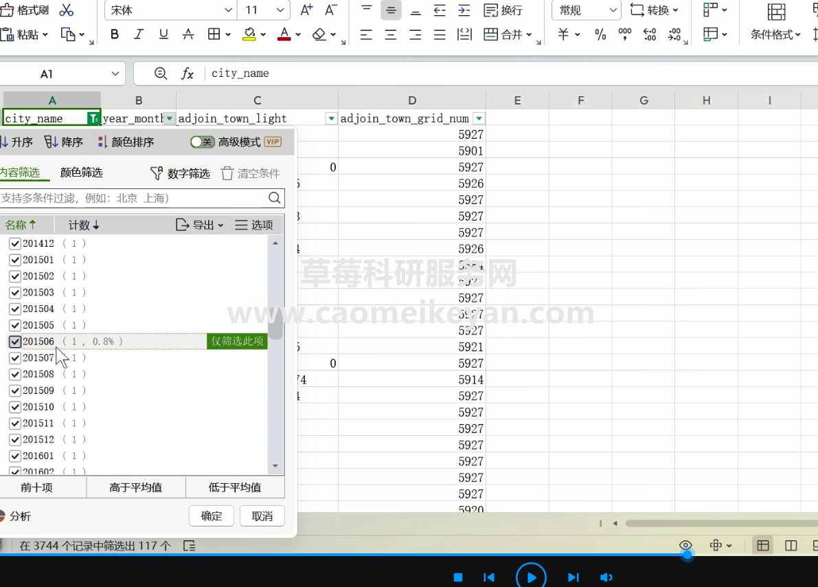Sort list by Count (计数) header
This screenshot has height=587, width=818.
point(84,225)
